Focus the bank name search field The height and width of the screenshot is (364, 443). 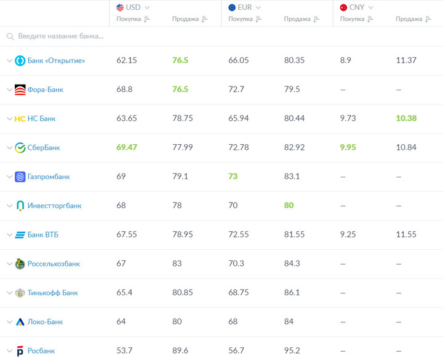coord(221,36)
